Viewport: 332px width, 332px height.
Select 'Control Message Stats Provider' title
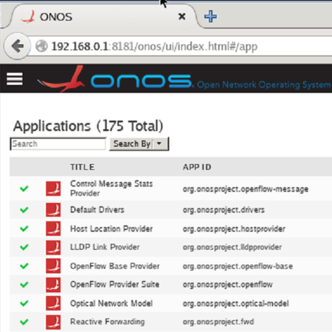click(111, 189)
